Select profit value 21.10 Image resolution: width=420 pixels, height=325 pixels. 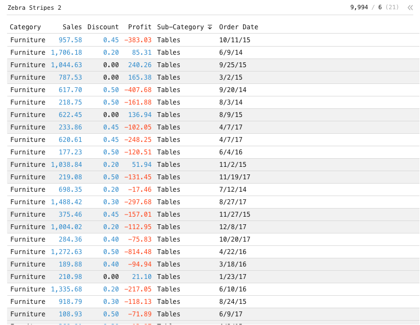142,277
